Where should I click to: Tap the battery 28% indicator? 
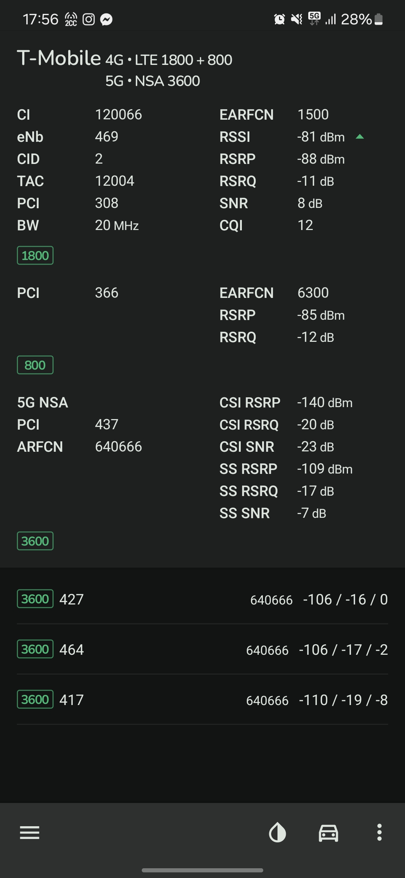coord(361,19)
